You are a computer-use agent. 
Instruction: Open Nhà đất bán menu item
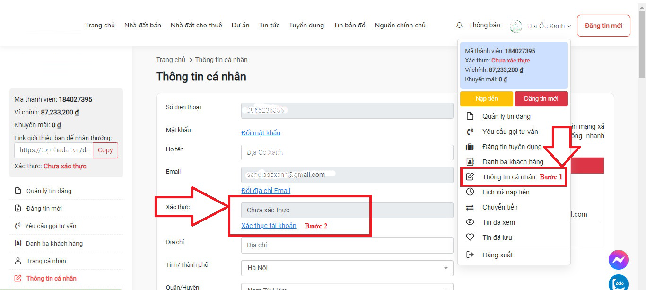(x=142, y=26)
